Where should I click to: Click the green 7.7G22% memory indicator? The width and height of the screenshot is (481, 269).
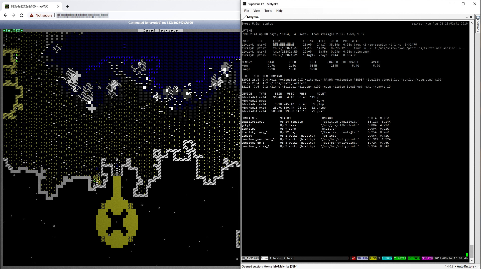coord(400,258)
